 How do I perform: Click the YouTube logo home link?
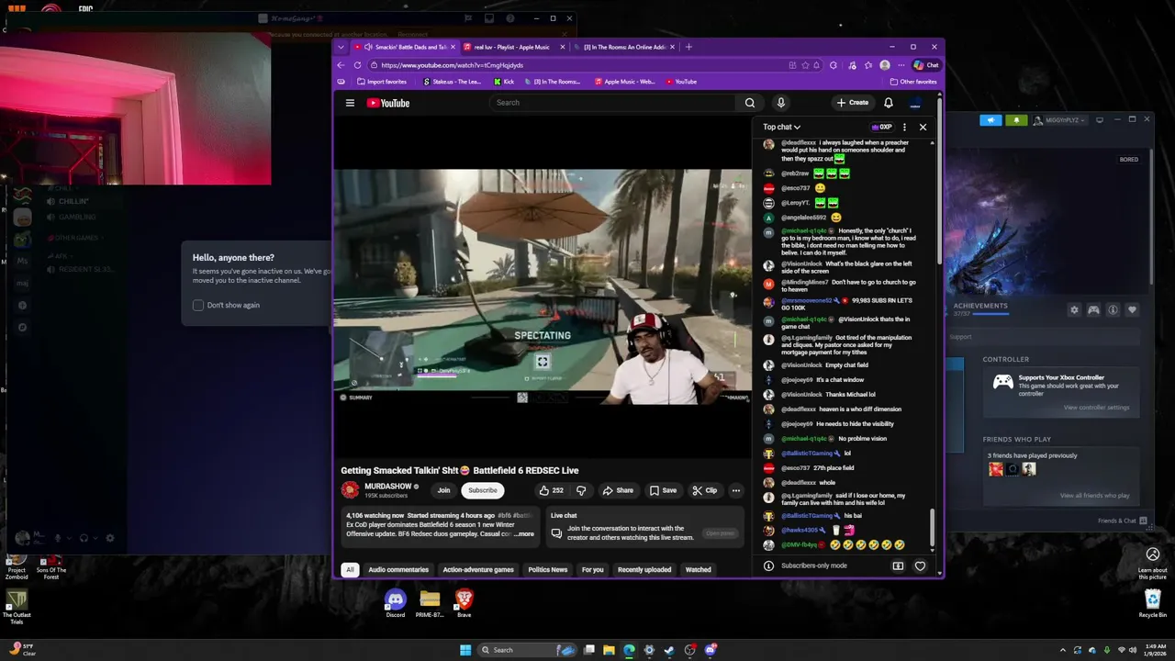pyautogui.click(x=388, y=103)
